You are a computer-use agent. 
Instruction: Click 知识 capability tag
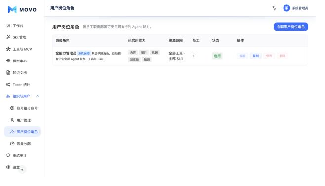[147, 60]
